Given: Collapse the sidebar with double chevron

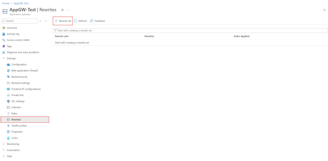Looking at the screenshot, I should click(x=46, y=21).
